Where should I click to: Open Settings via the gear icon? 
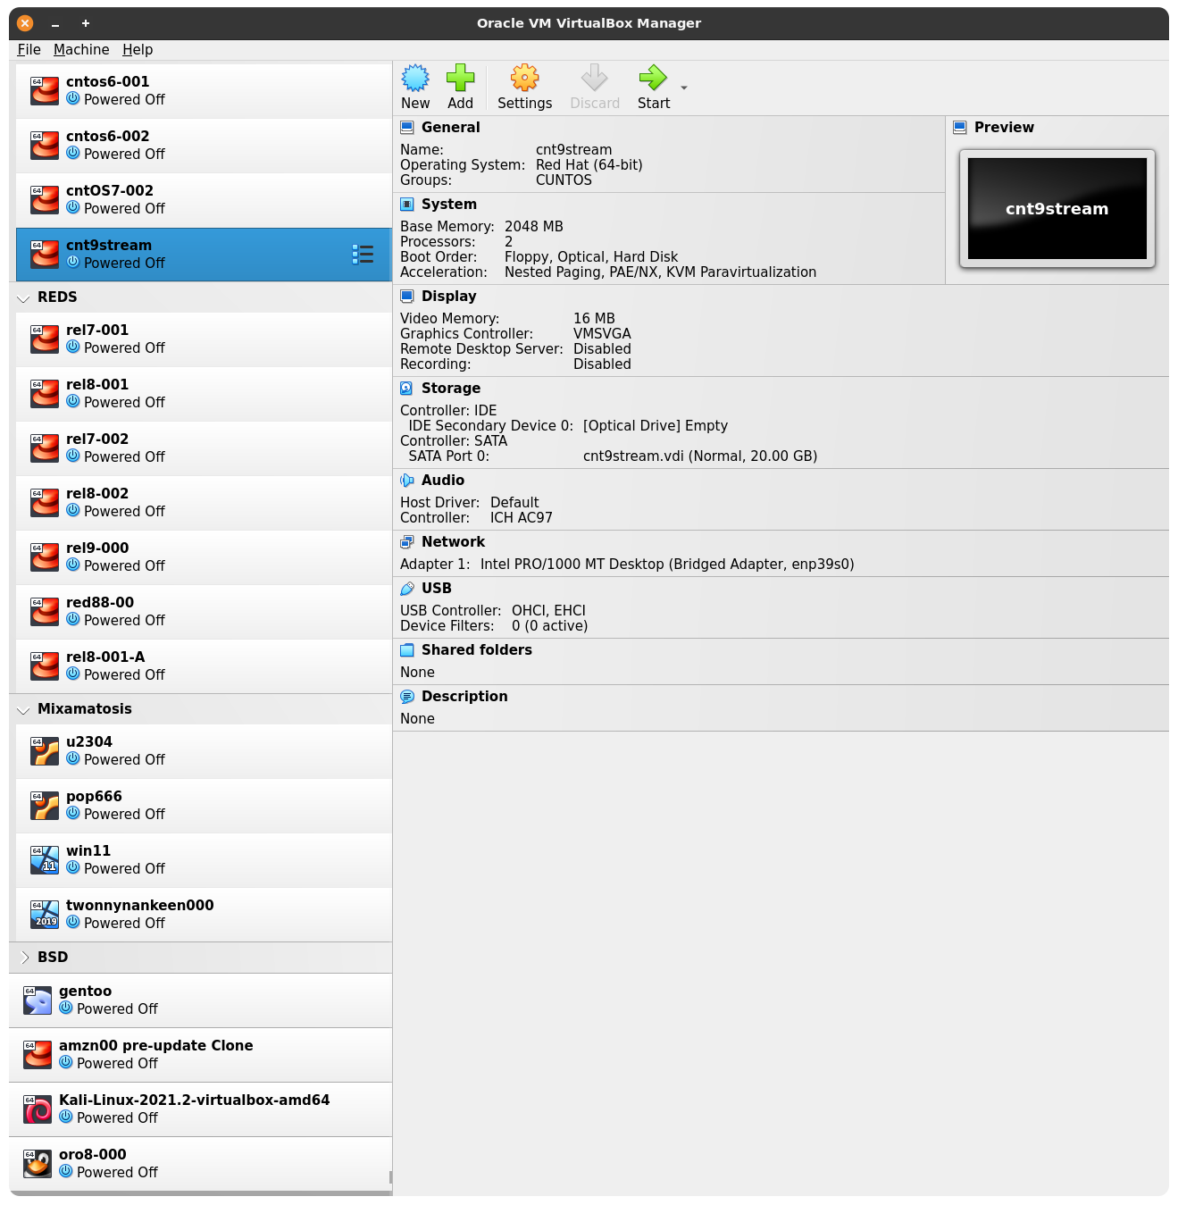coord(524,79)
